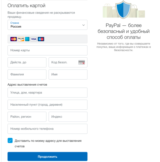Screen dimensions: 160x162
Task: Focus the Номер карты input field
Action: tap(47, 50)
